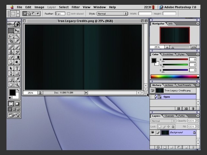Select the Magic Wand tool
Image resolution: width=207 pixels, height=155 pixels.
coord(17,36)
